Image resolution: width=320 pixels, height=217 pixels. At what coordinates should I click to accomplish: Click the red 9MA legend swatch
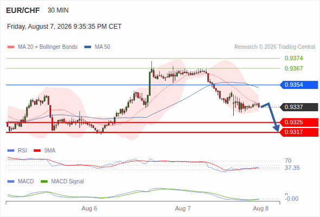(x=37, y=151)
